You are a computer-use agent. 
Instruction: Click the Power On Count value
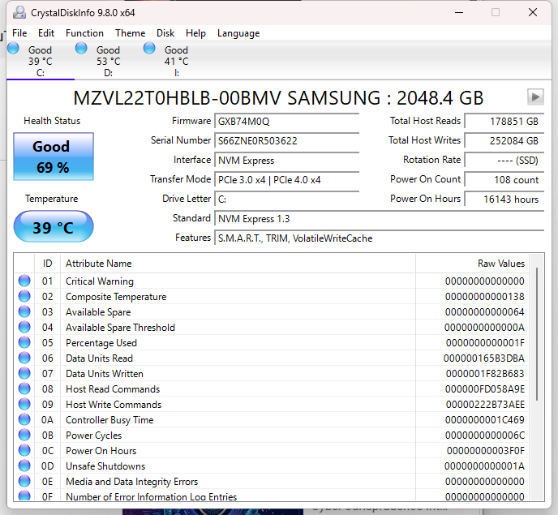504,180
